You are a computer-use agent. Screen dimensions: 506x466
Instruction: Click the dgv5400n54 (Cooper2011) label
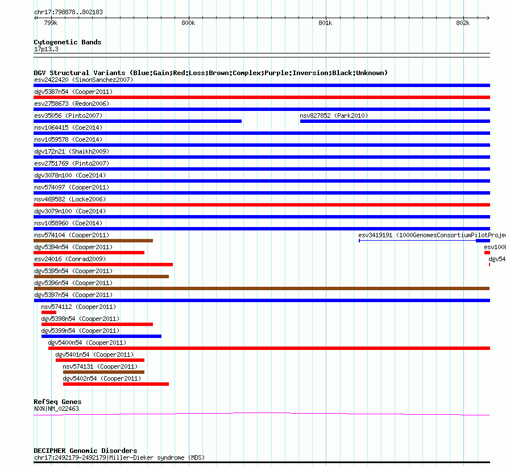pos(87,343)
